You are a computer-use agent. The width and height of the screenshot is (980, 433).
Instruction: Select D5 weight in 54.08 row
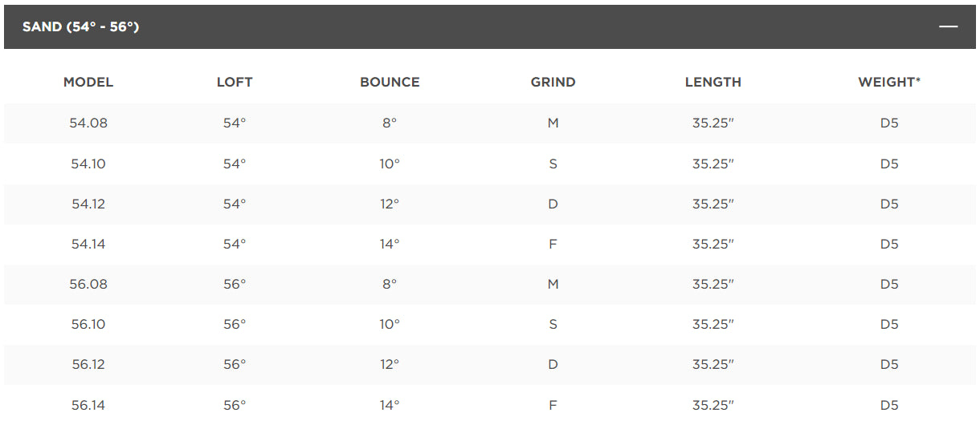[889, 123]
